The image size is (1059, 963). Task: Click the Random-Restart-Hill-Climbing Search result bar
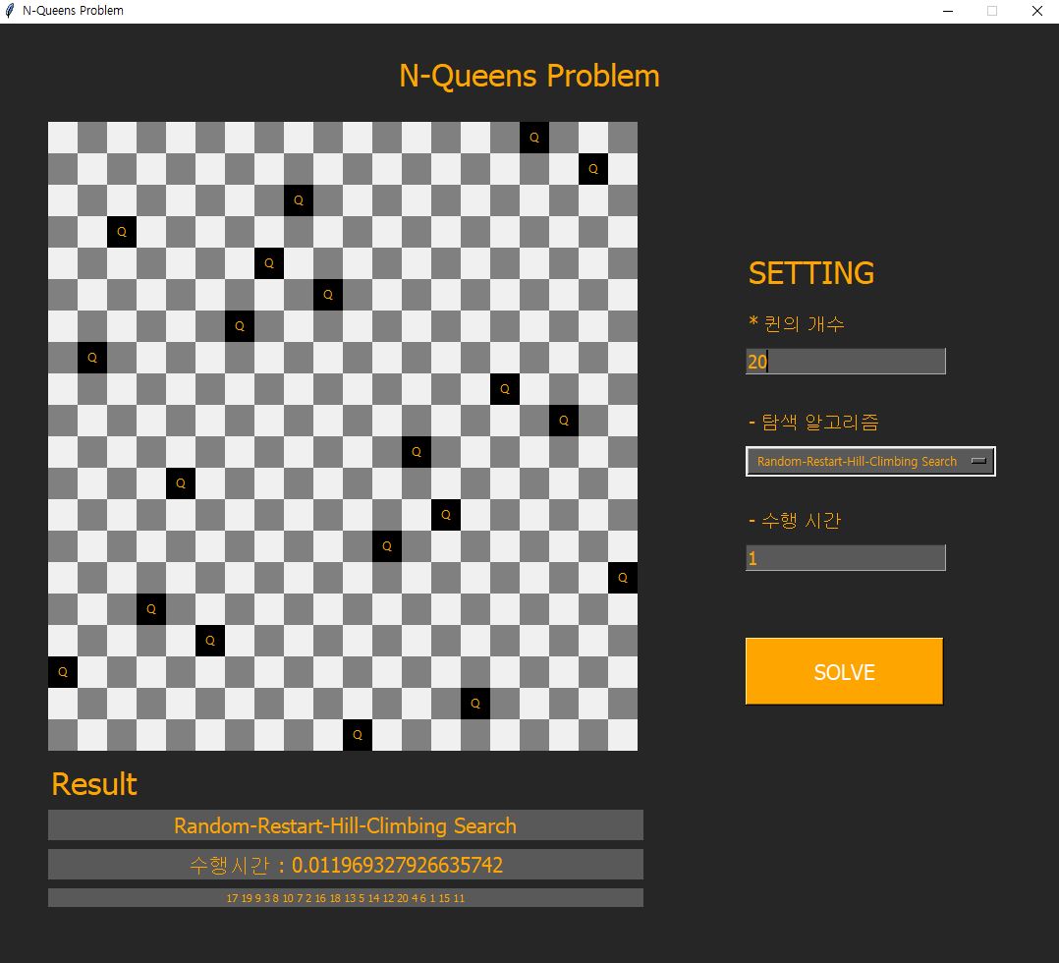[346, 825]
